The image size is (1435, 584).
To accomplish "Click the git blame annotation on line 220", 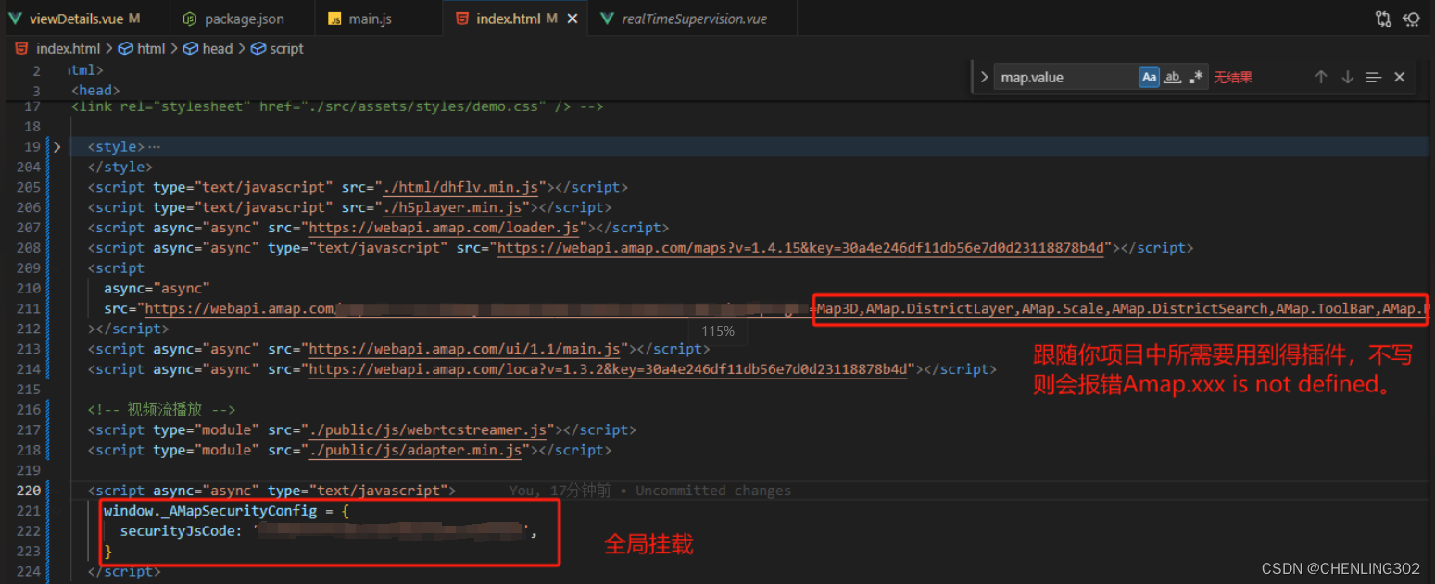I will tap(650, 491).
